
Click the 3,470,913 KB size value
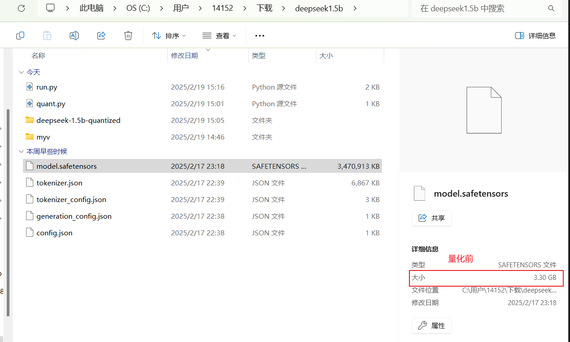point(359,166)
